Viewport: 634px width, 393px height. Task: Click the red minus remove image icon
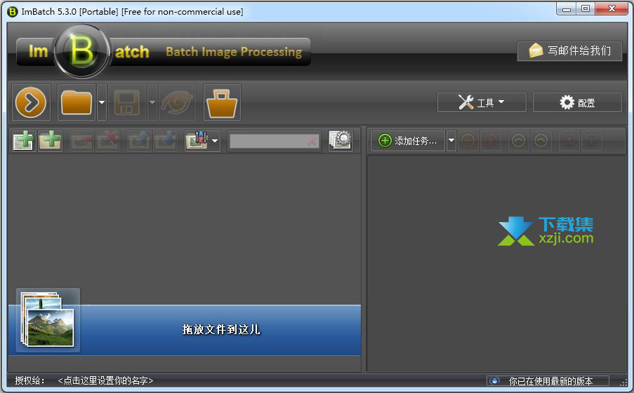81,141
